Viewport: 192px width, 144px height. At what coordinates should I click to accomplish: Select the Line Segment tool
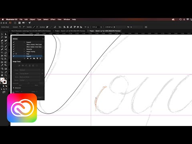pos(6,44)
